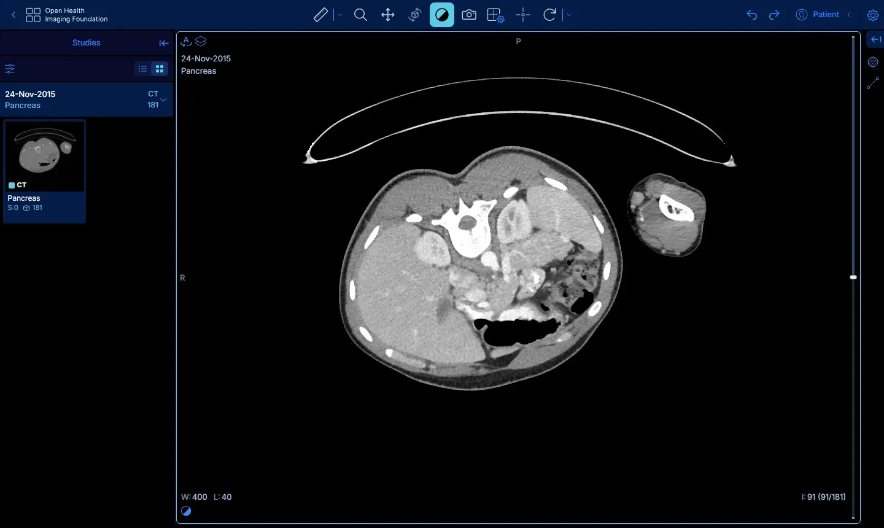Screen dimensions: 884x528
Task: Select the Pancreas CT series thumbnail
Action: click(x=44, y=171)
